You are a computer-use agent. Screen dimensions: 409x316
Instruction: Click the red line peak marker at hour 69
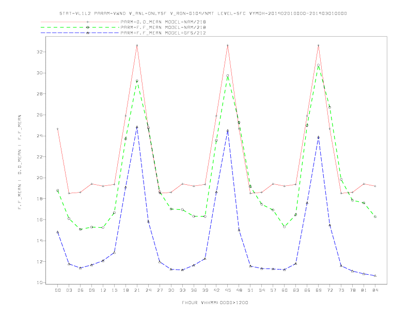319,45
